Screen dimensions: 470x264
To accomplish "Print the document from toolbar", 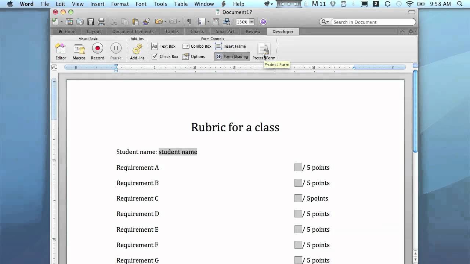I will pos(101,22).
